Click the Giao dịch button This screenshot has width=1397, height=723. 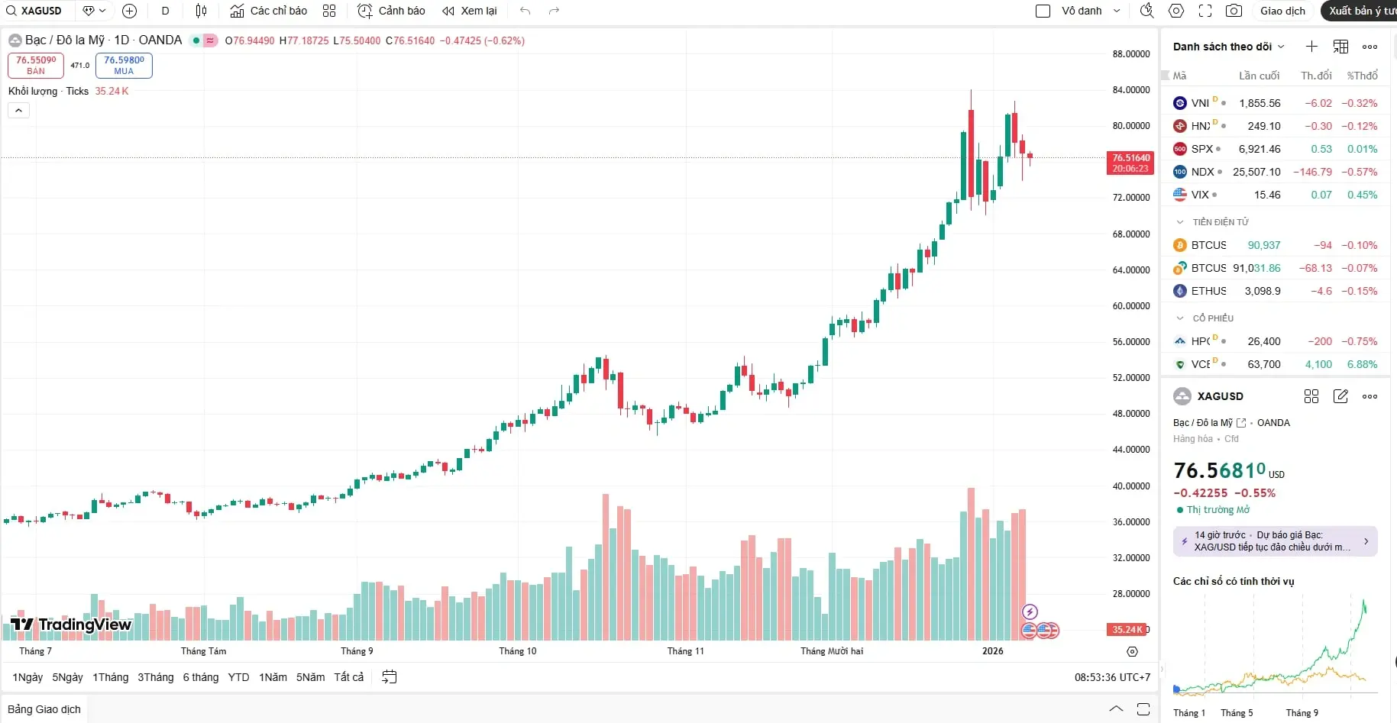[x=1282, y=11]
